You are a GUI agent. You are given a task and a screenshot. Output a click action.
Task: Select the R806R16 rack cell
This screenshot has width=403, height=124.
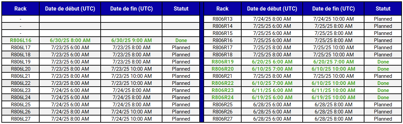pos(222,40)
